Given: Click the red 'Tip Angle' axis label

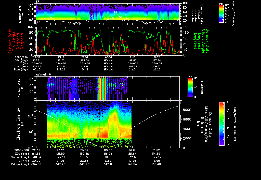Looking at the screenshot, I should click(x=14, y=41).
